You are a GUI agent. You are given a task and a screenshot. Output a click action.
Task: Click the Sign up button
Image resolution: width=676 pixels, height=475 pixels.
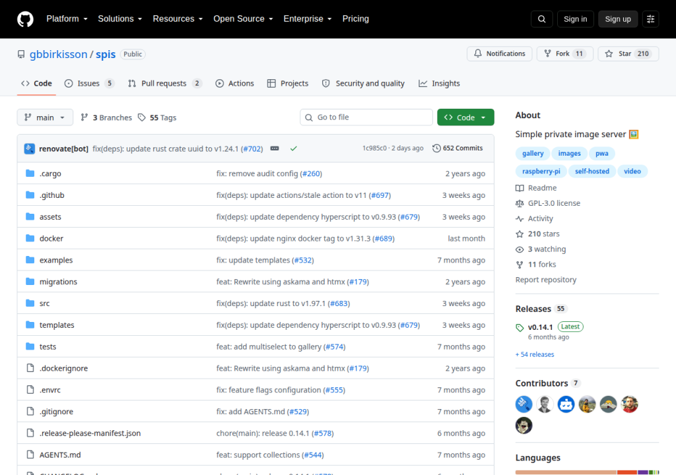point(618,19)
